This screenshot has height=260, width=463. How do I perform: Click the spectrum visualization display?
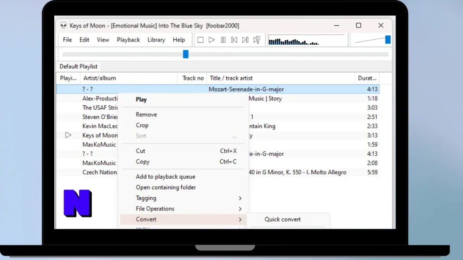coord(307,40)
